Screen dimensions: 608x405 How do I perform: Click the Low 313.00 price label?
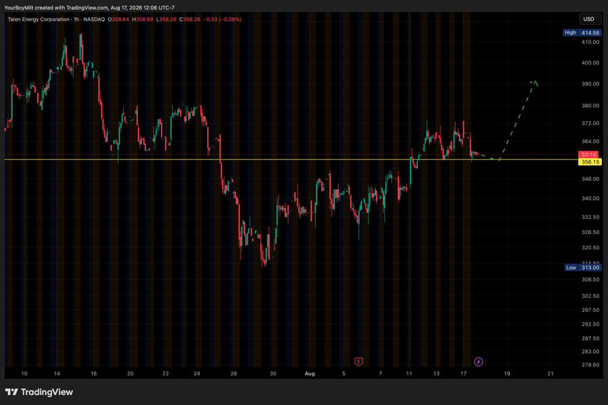pos(583,267)
